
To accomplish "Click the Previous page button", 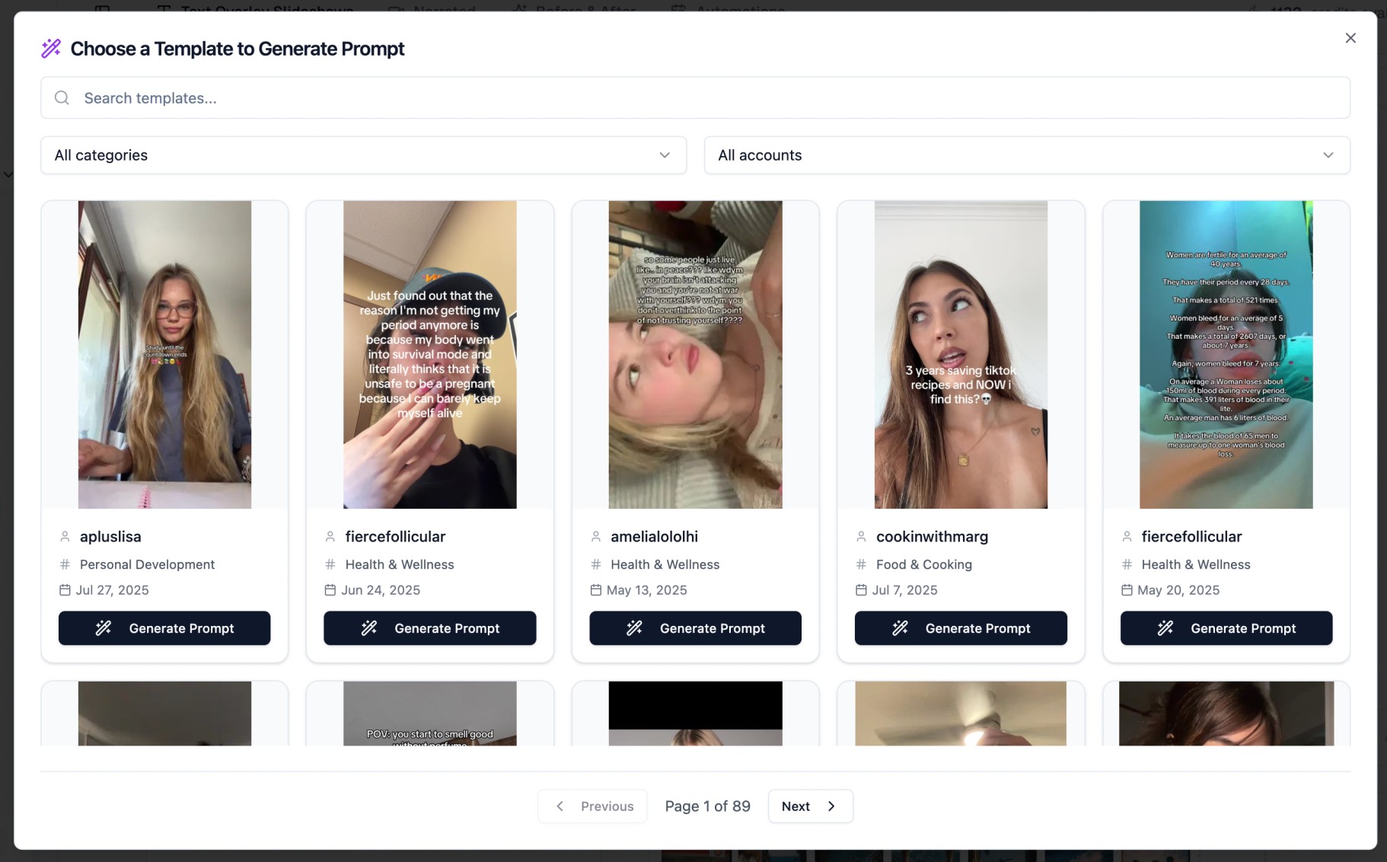I will [592, 806].
